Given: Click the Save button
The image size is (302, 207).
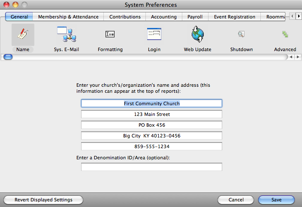Looking at the screenshot, I should tap(276, 200).
